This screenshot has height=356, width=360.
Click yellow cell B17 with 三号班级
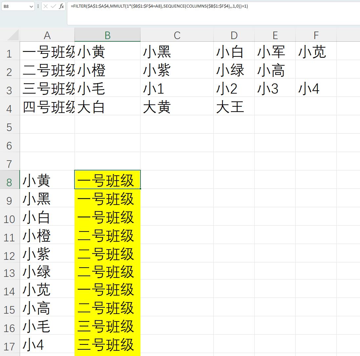[107, 344]
